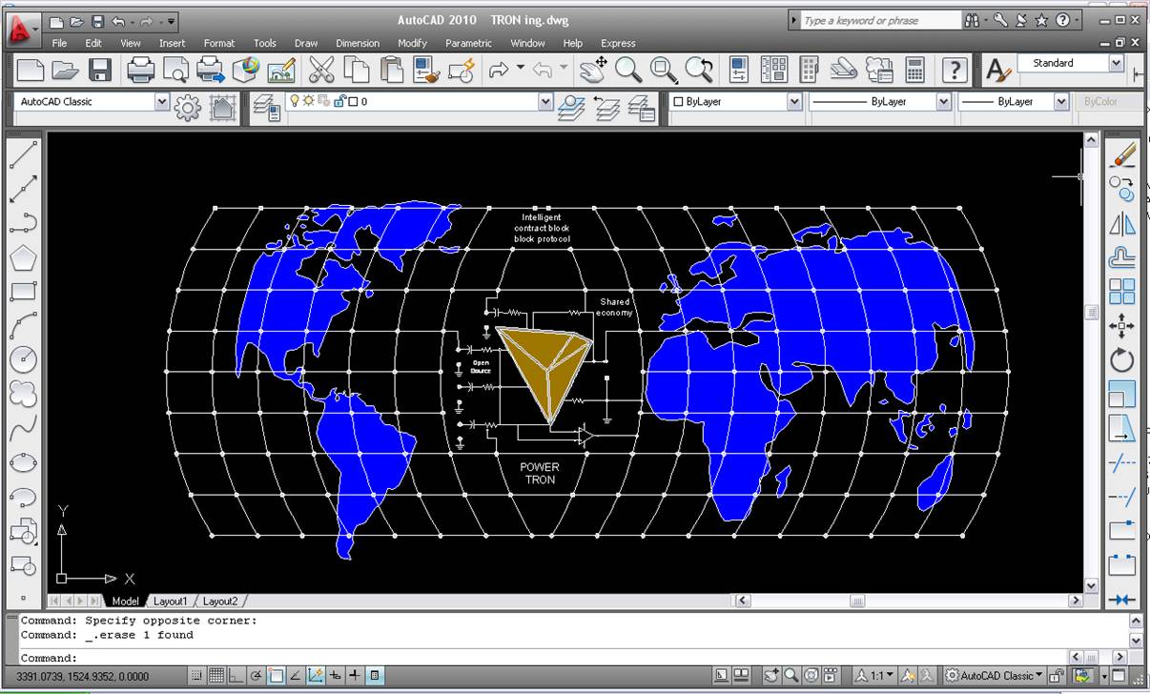Open the Express menu
1150x694 pixels.
(618, 43)
